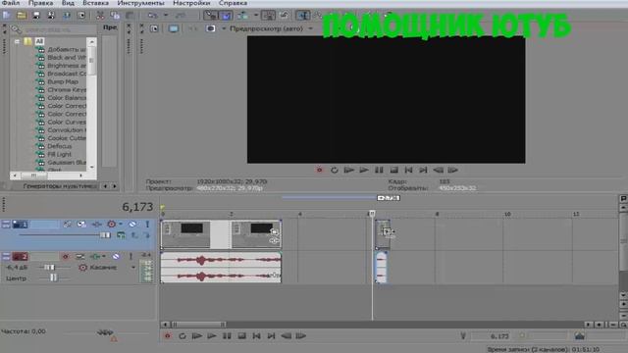This screenshot has height=353, width=628.
Task: Open the Undo history dropdown arrow
Action: [166, 16]
